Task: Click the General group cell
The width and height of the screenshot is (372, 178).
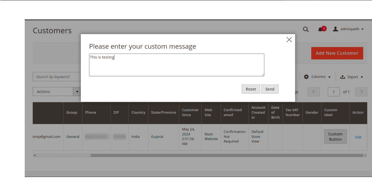Action: (73, 137)
